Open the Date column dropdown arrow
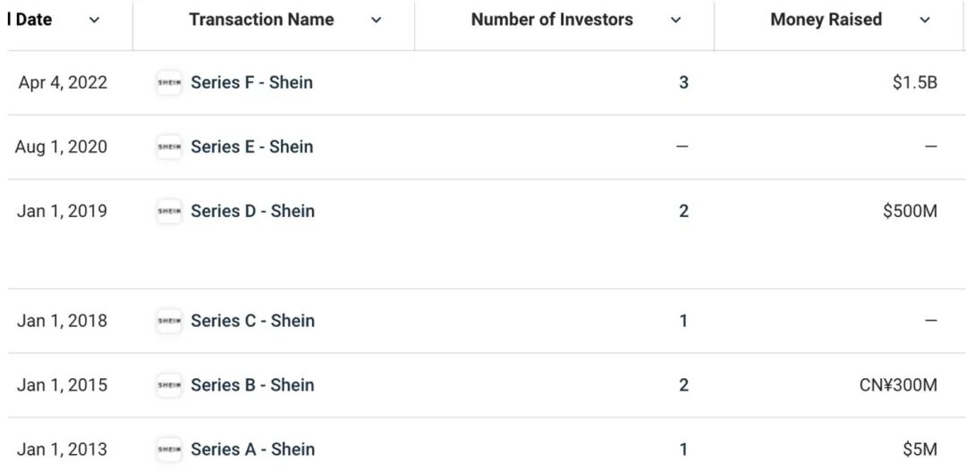 click(95, 21)
